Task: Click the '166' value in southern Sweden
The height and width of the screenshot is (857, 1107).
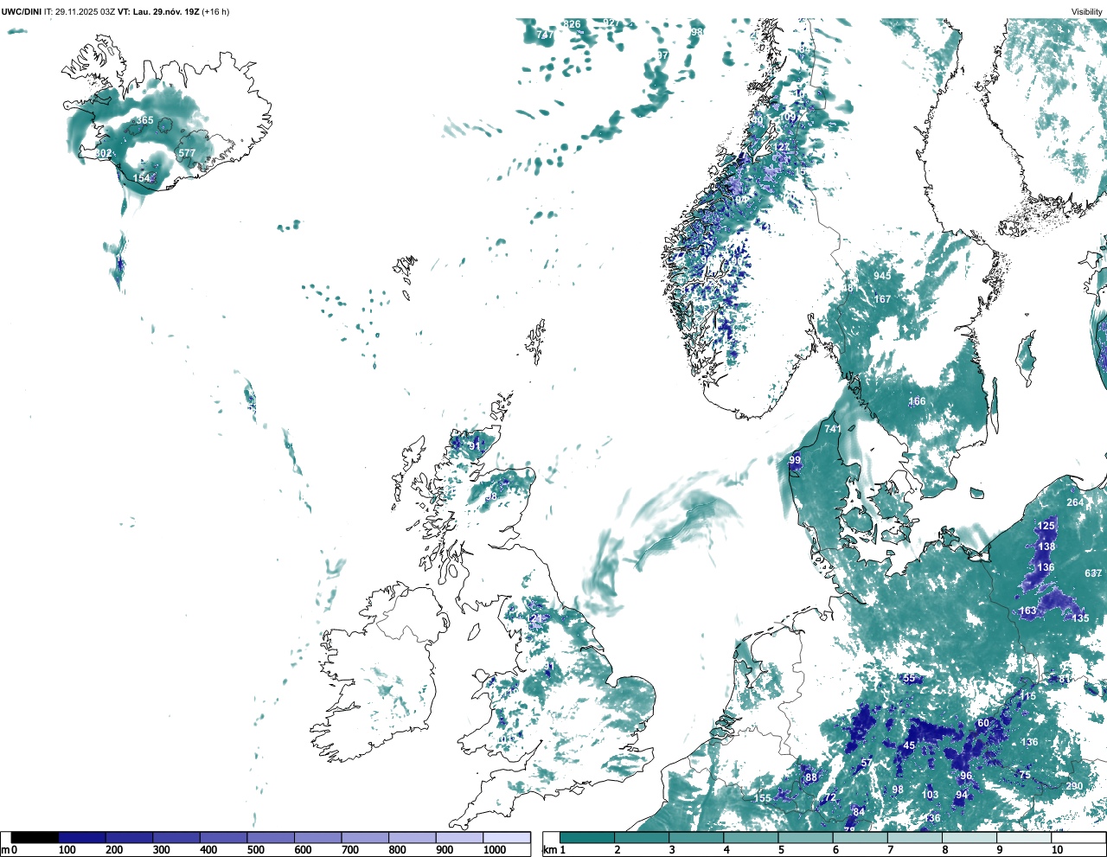Action: pos(917,401)
